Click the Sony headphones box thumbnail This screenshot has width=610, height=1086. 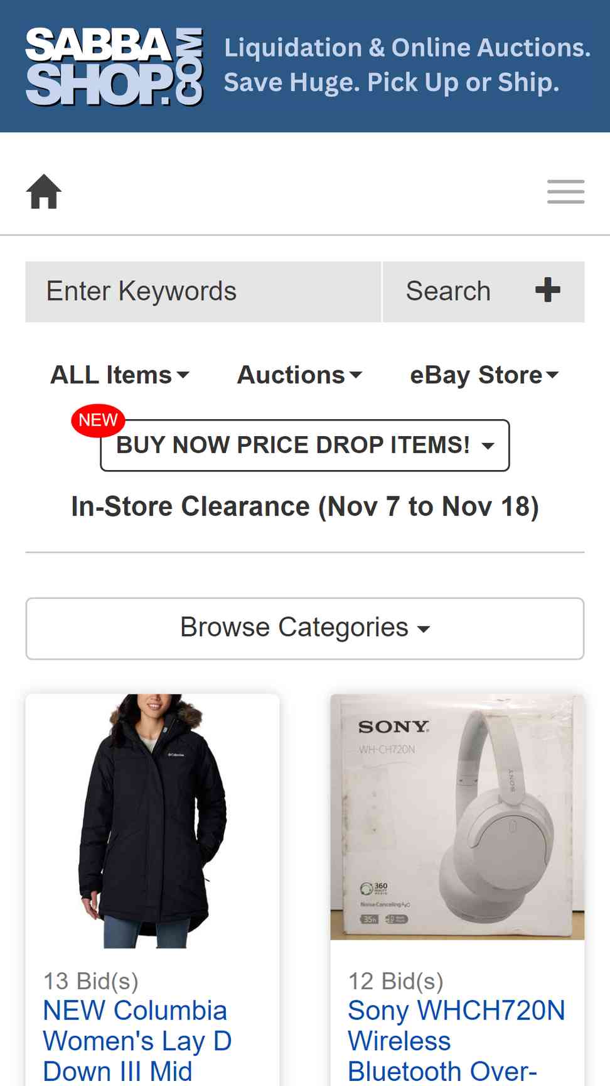457,817
